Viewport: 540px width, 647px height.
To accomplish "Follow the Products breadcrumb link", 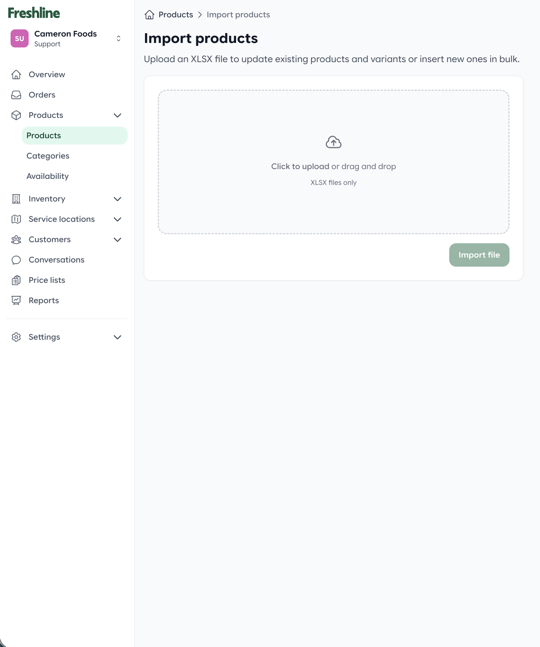I will point(175,15).
